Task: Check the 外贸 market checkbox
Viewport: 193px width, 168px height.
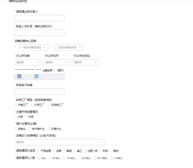Action: (26, 117)
